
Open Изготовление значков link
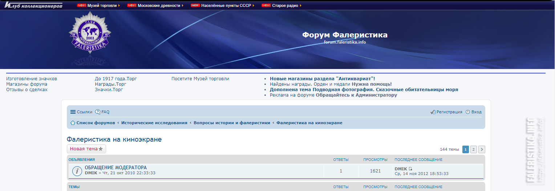[32, 78]
